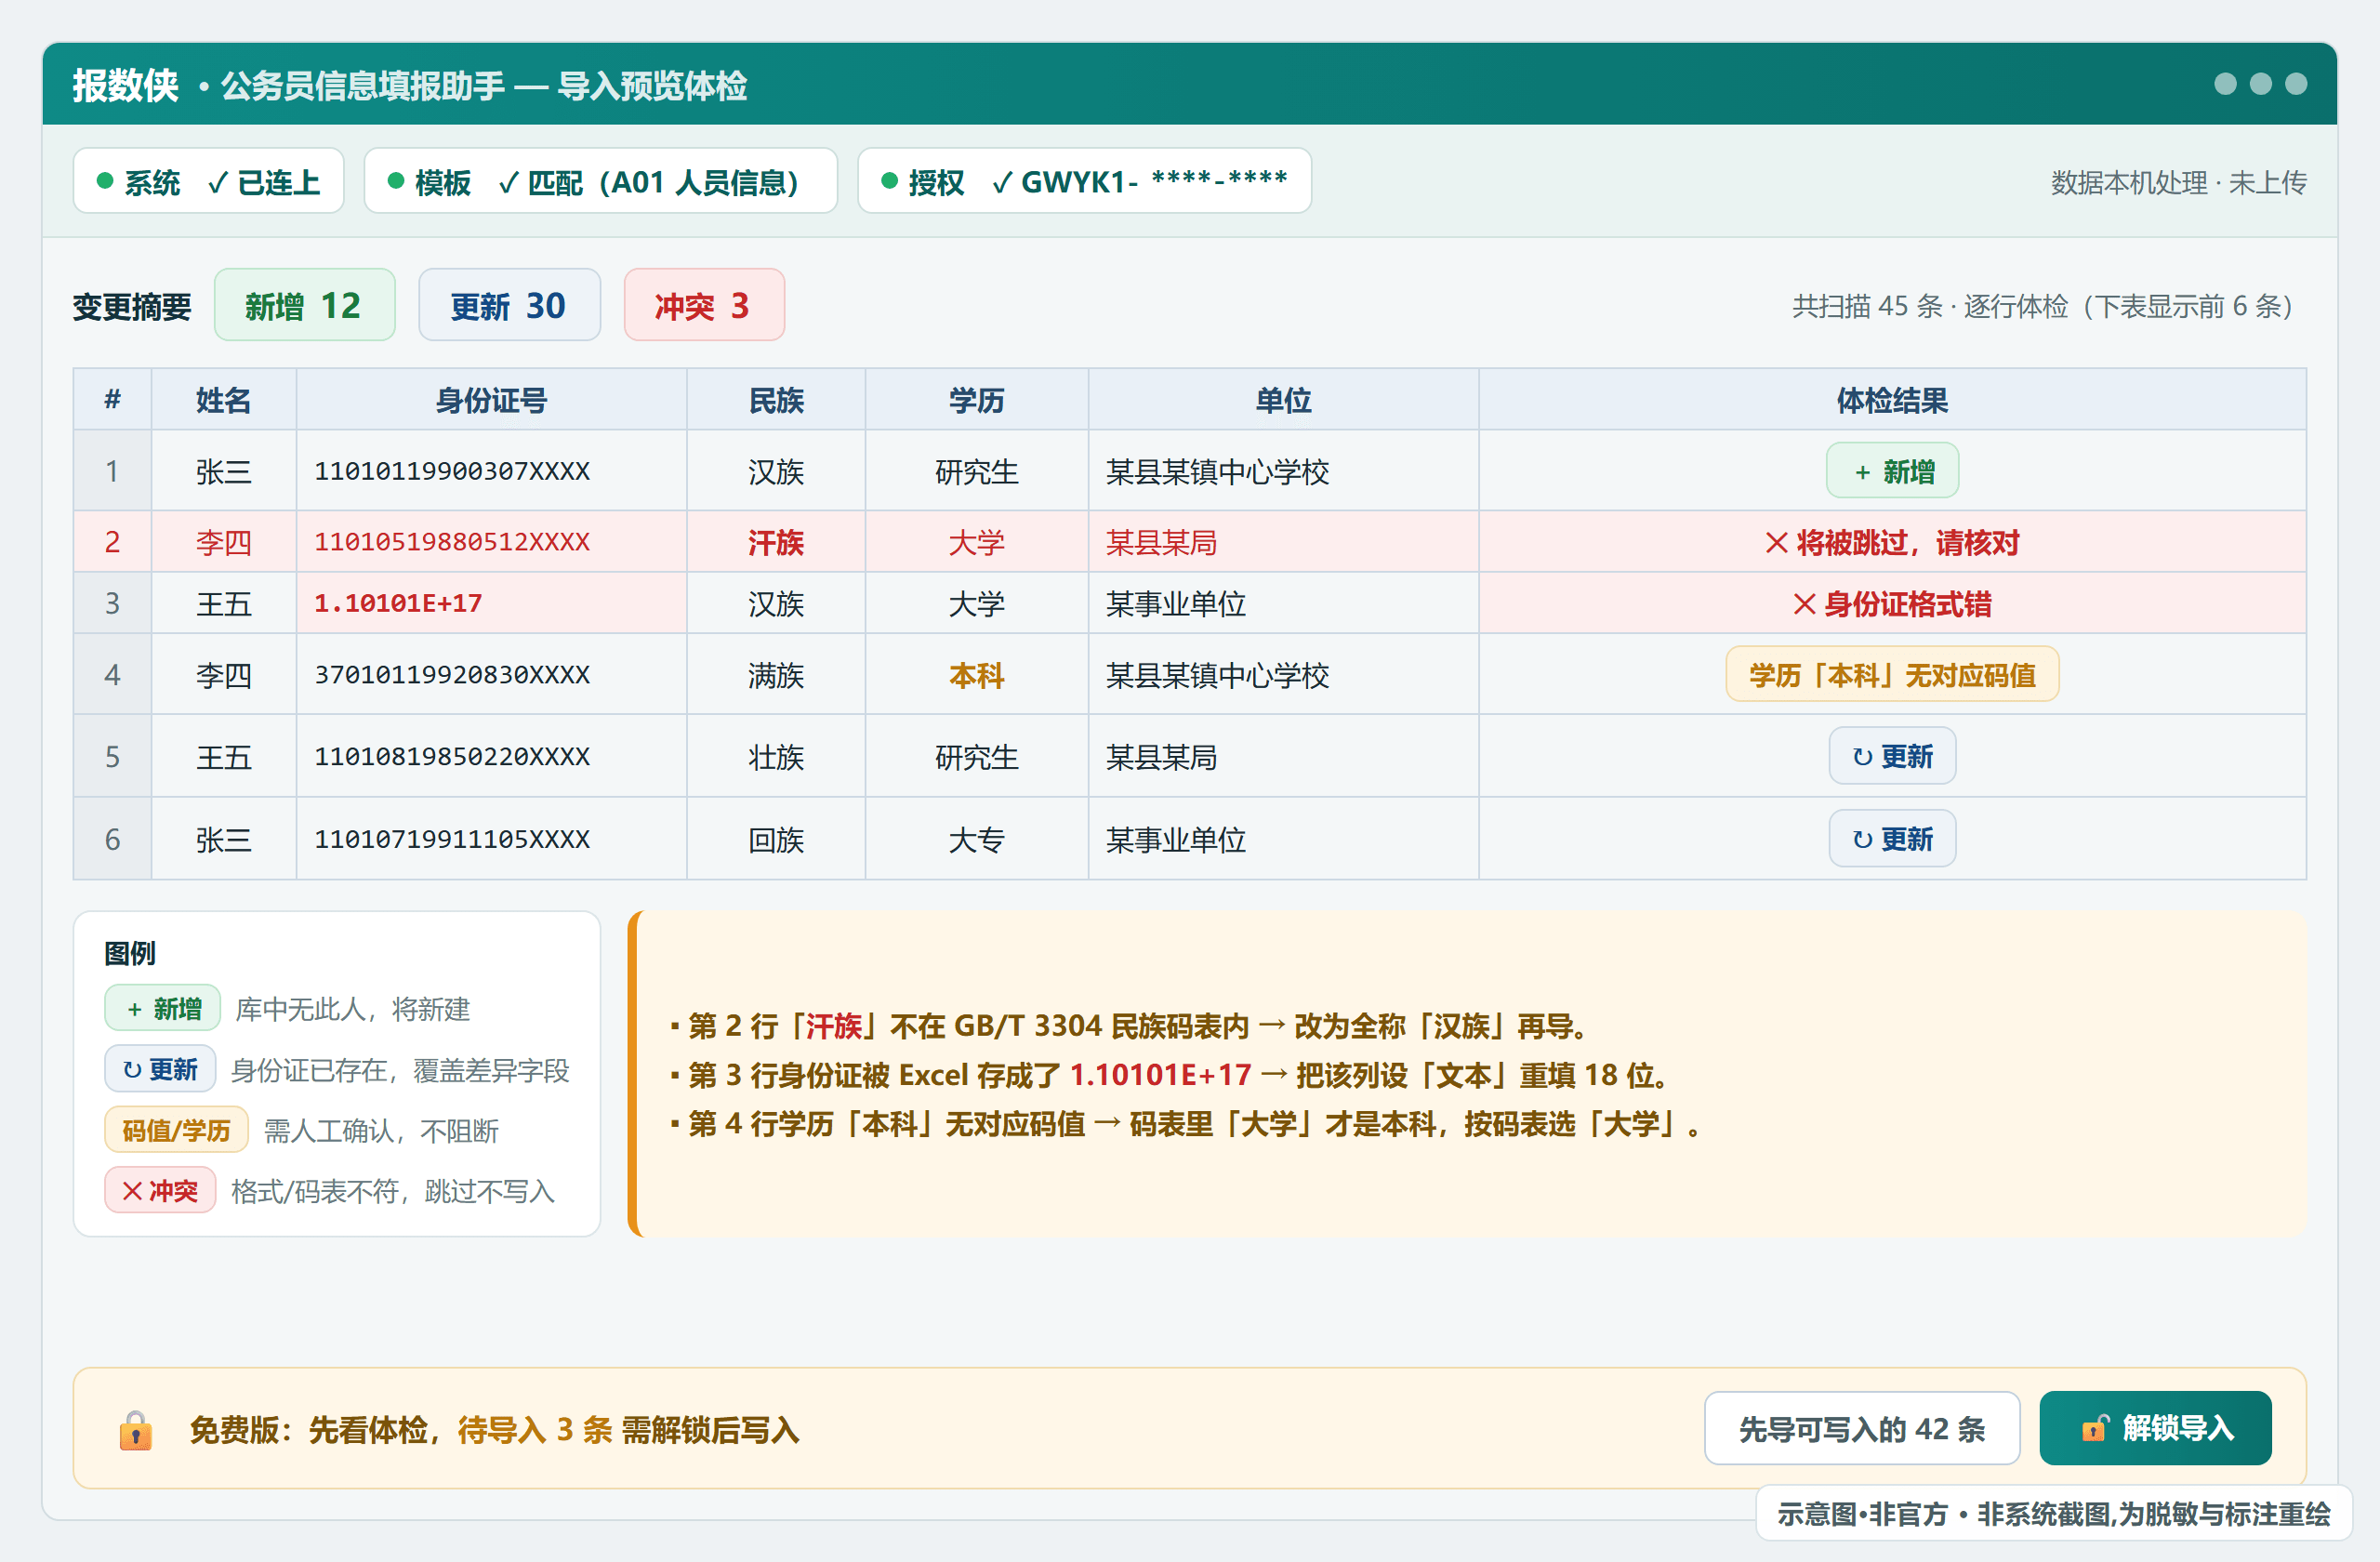Image resolution: width=2380 pixels, height=1562 pixels.
Task: Click the + 新增 badge in row 1
Action: click(1892, 470)
